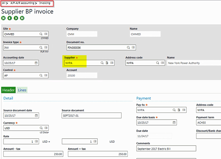Open Source document date calendar
221x159 pixels.
[36, 115]
